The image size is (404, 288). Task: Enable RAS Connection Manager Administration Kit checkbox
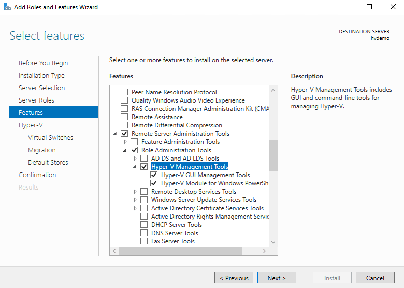[124, 108]
